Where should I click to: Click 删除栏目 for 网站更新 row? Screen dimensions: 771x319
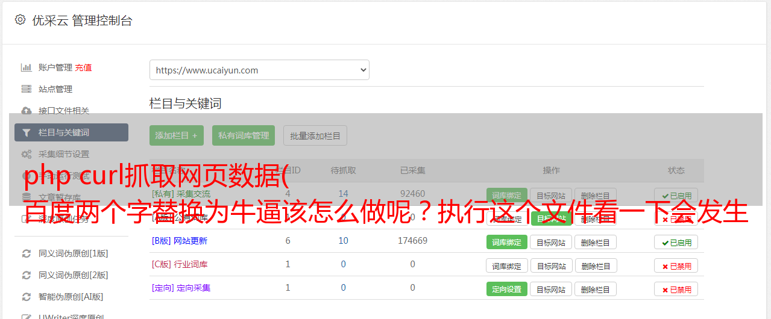click(596, 242)
